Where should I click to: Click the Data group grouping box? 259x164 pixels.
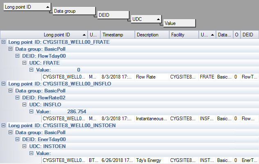pyautogui.click(x=74, y=11)
